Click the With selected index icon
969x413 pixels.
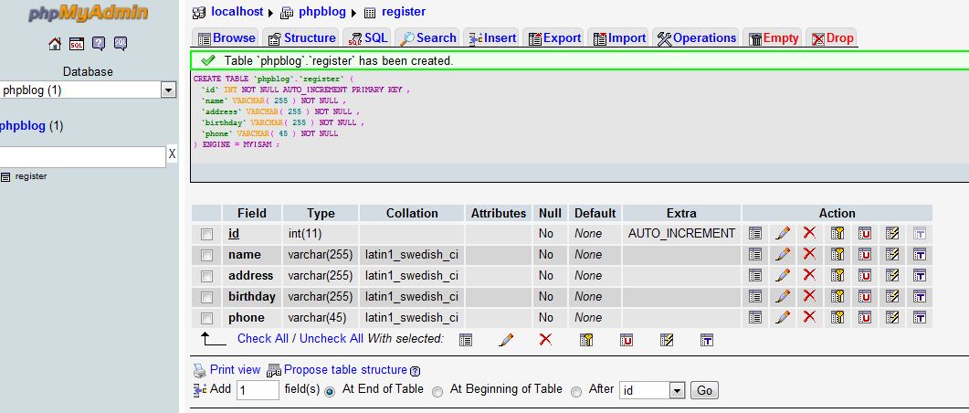click(666, 340)
